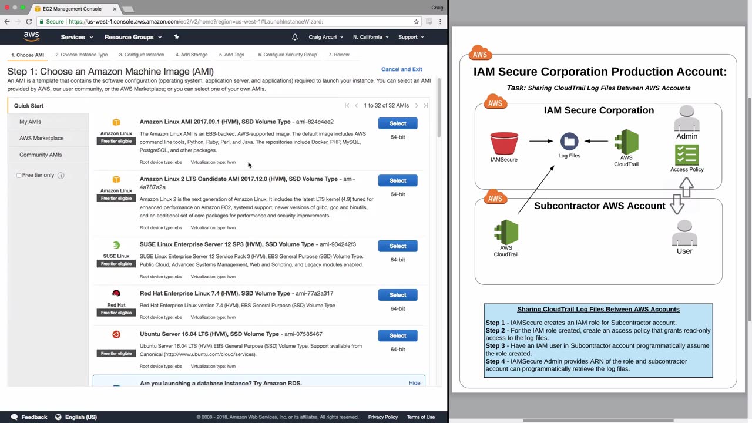
Task: Bookmark this page with the star icon
Action: 416,22
